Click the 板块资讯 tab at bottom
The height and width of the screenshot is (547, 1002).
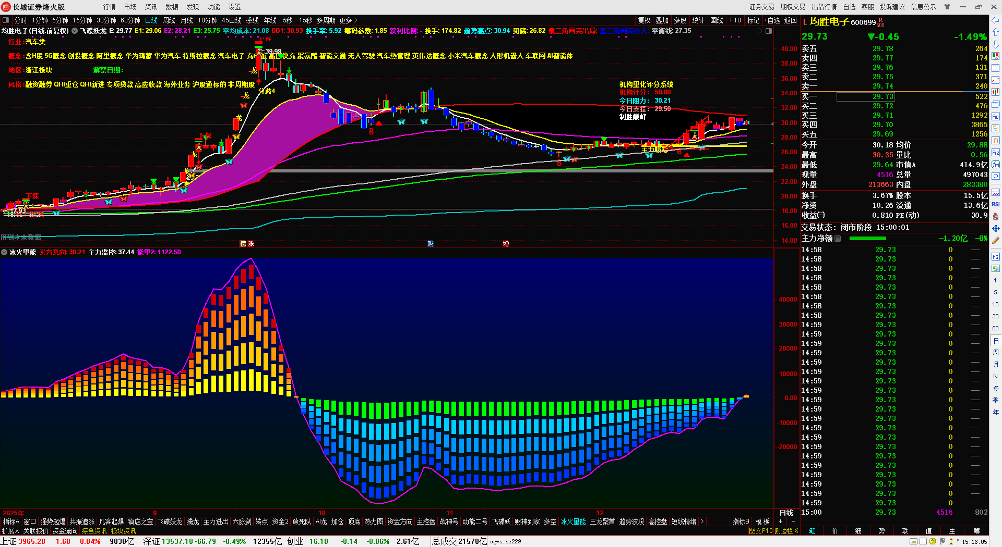click(x=123, y=531)
